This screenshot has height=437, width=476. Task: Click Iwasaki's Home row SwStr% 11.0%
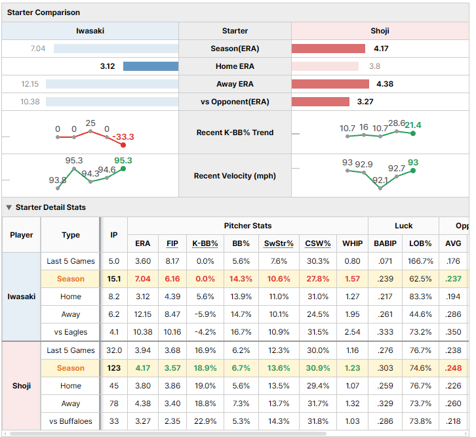(x=279, y=297)
